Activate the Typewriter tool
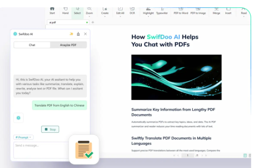 pyautogui.click(x=162, y=11)
